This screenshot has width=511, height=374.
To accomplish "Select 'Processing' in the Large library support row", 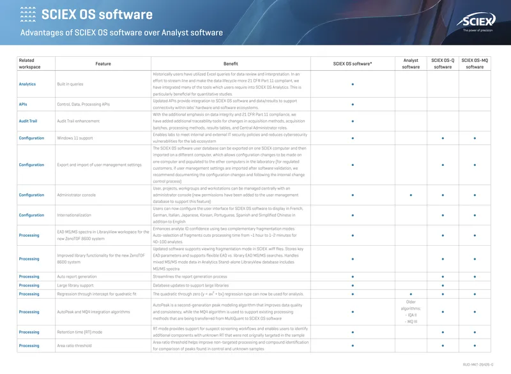I will [x=29, y=285].
